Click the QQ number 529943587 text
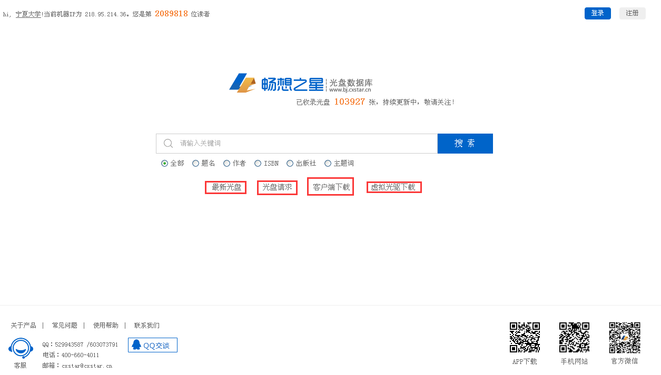661x375 pixels. (70, 344)
